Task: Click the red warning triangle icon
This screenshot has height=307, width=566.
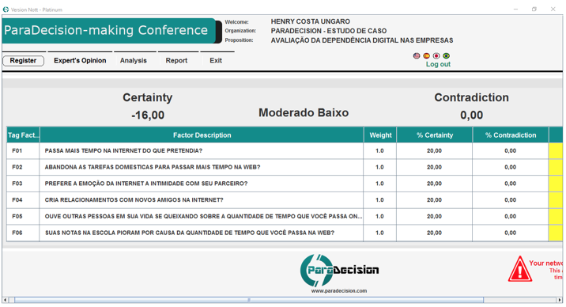Action: click(x=520, y=269)
